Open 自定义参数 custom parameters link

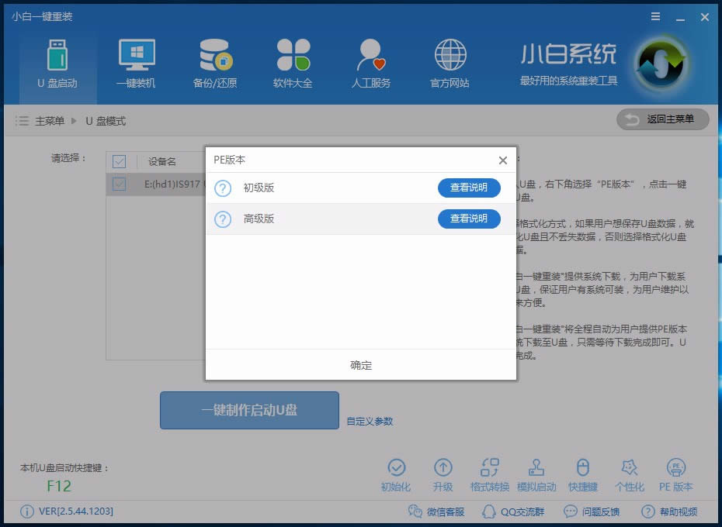(x=369, y=421)
